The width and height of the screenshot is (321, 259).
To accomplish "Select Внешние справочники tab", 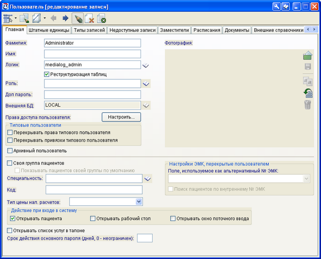I will point(278,30).
